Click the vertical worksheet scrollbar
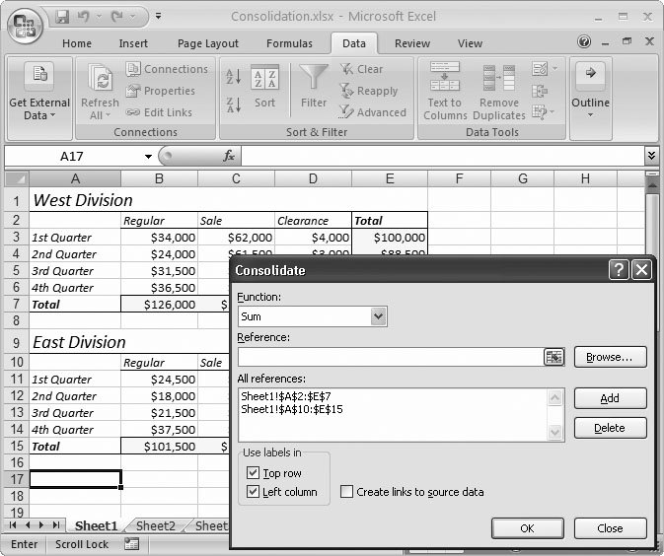 point(651,296)
